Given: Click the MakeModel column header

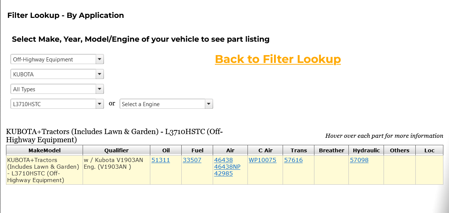Looking at the screenshot, I should tap(44, 150).
